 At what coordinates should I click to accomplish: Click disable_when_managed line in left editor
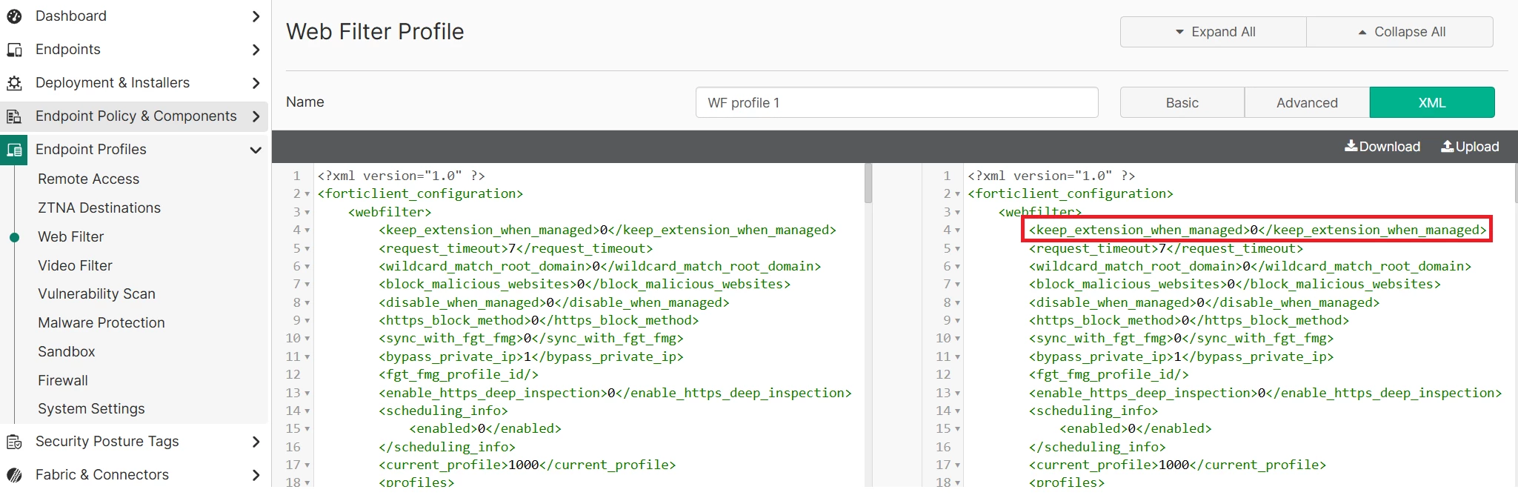click(554, 303)
